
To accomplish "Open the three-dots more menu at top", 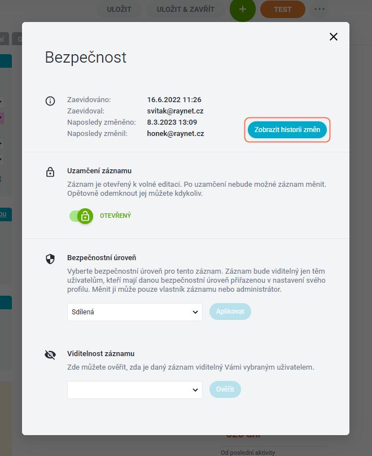I will click(320, 9).
